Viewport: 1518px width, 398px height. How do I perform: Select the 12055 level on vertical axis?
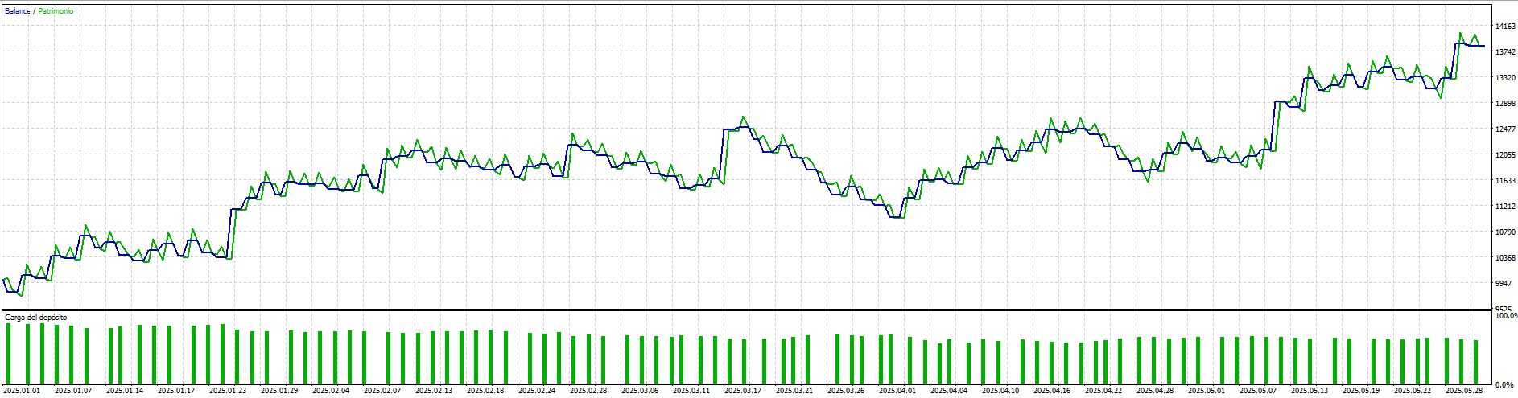[x=1505, y=155]
